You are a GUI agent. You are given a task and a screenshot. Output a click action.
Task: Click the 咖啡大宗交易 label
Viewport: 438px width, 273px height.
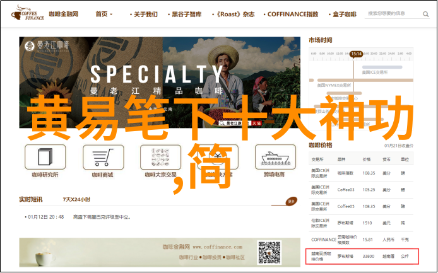(160, 175)
